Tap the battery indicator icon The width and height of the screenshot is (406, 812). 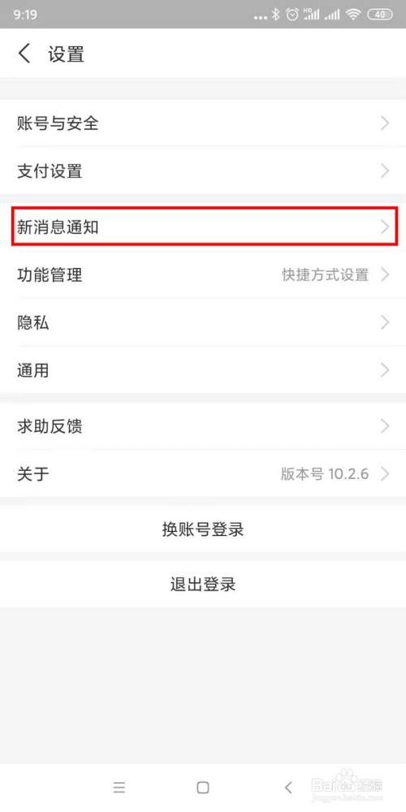point(380,15)
